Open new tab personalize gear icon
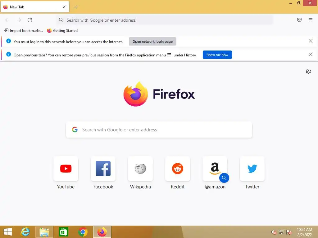The image size is (318, 238). 308,71
